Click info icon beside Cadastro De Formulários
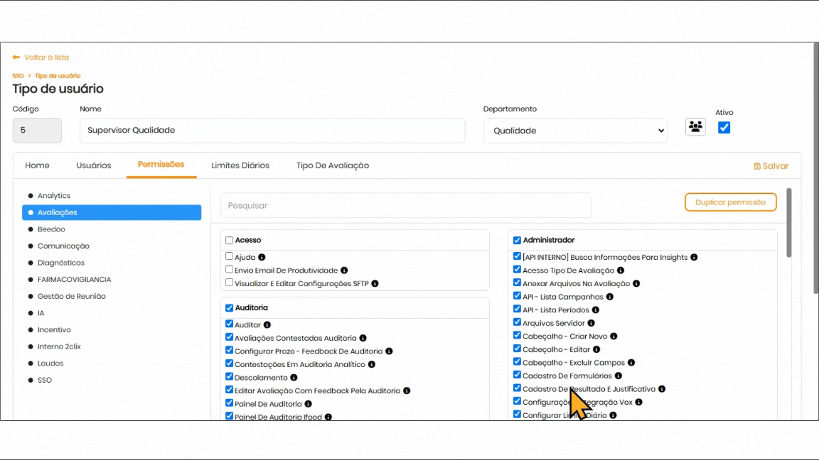819x460 pixels. tap(619, 376)
